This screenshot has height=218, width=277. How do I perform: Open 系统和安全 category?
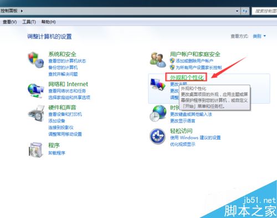coord(62,54)
